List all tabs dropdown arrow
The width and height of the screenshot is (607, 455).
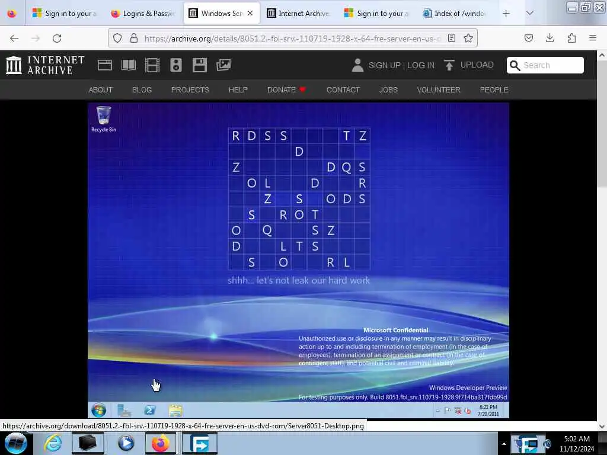point(529,14)
